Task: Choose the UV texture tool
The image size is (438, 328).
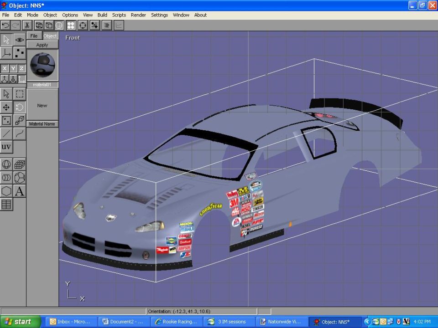Action: point(6,147)
